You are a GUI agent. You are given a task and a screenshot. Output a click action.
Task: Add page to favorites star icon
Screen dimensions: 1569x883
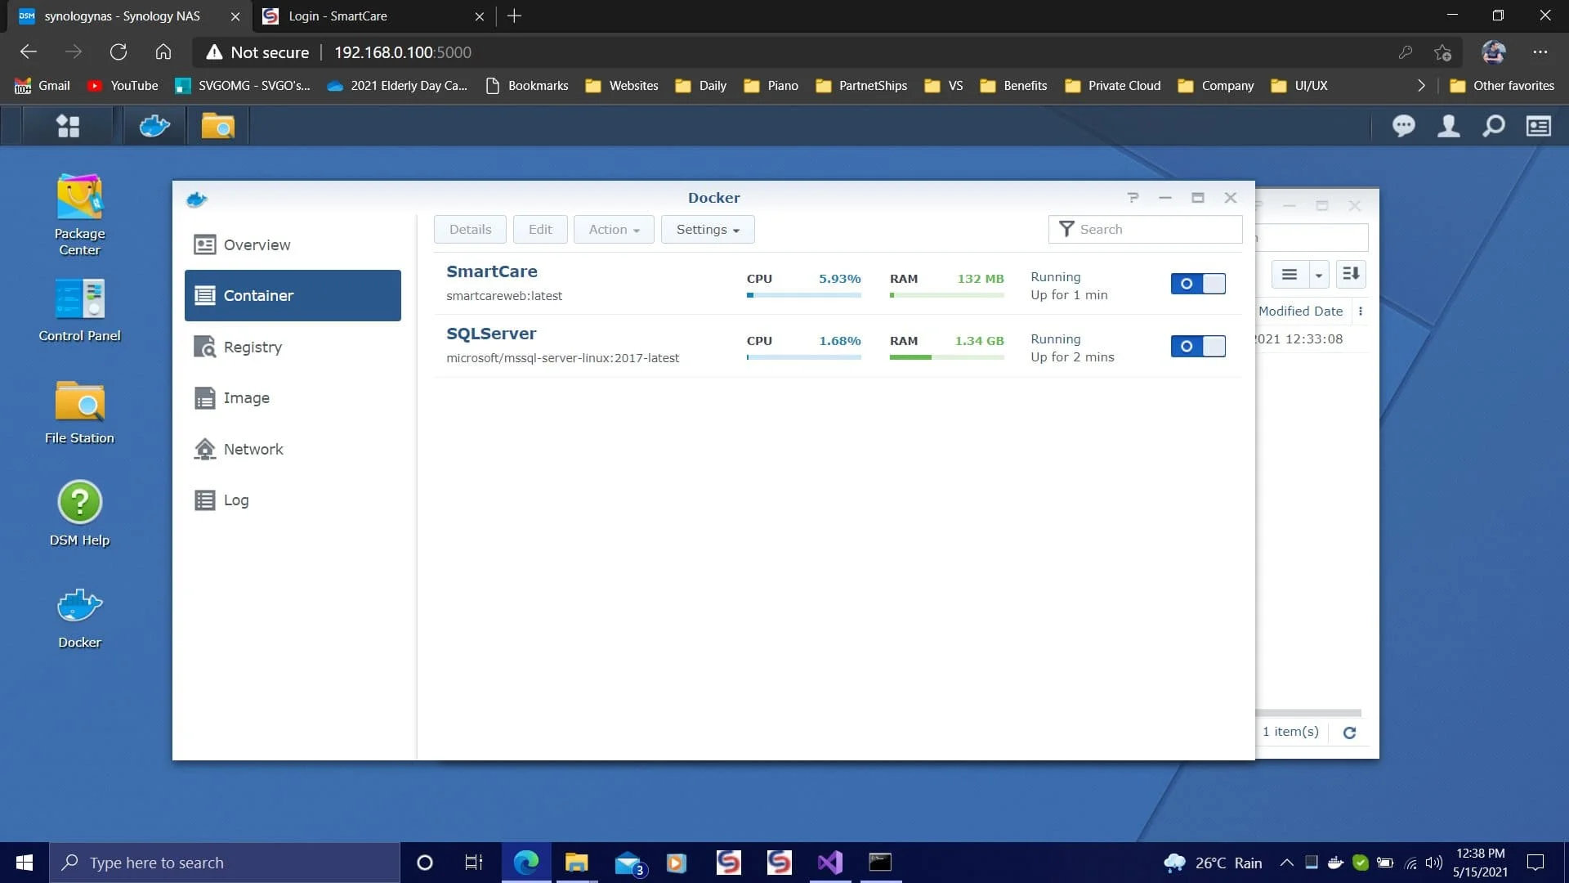coord(1442,52)
